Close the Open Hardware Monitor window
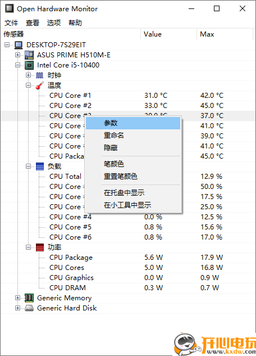Screen dimensions: 256x356 pyautogui.click(x=243, y=8)
